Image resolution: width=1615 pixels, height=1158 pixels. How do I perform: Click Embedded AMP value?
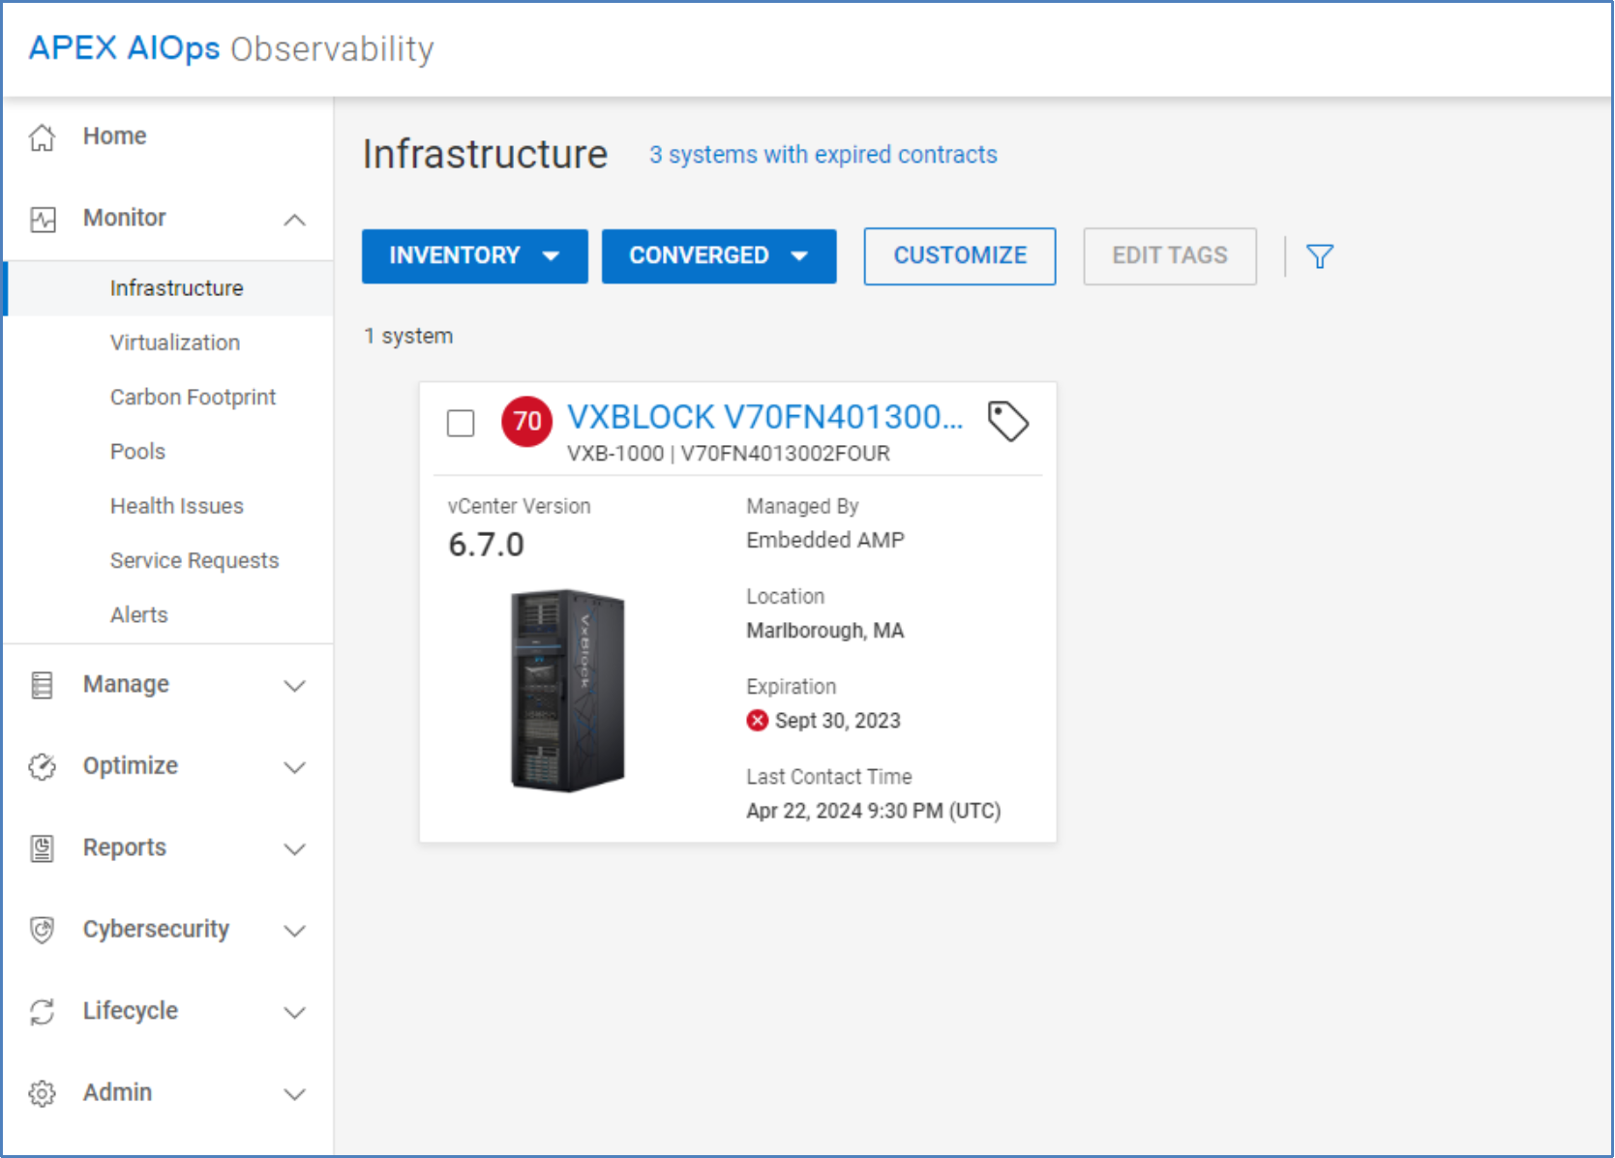click(824, 540)
